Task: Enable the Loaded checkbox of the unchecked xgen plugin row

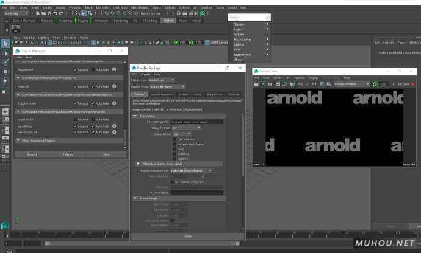Action: coord(75,119)
